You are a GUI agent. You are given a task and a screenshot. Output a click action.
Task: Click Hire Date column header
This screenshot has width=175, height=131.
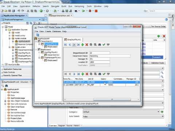coord(79,79)
